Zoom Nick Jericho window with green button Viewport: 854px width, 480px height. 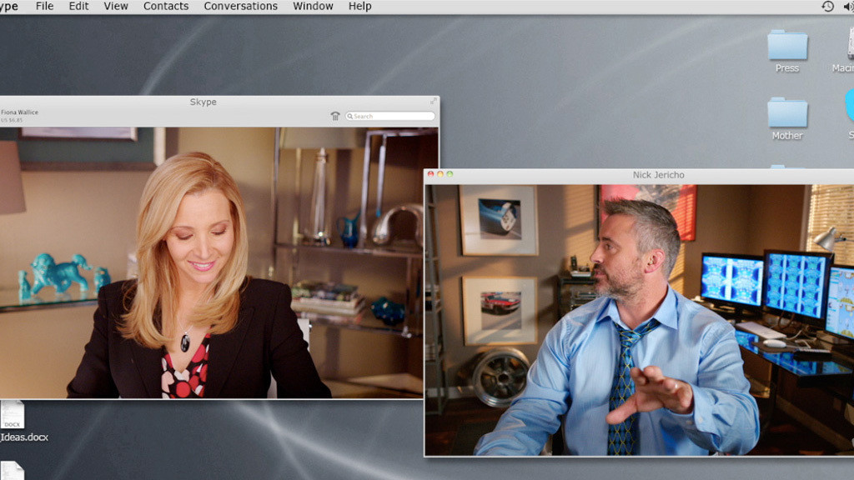pyautogui.click(x=450, y=174)
